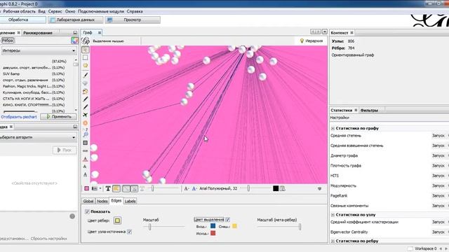
Task: Open the graph tab list dropdown arrow
Action: (325, 31)
